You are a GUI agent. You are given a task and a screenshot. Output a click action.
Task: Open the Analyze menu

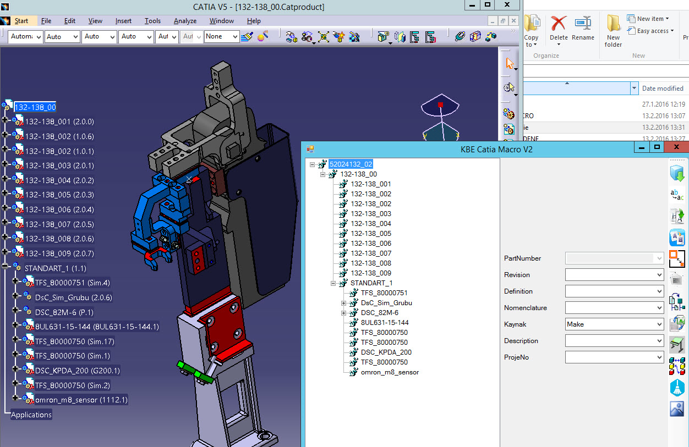(x=185, y=21)
